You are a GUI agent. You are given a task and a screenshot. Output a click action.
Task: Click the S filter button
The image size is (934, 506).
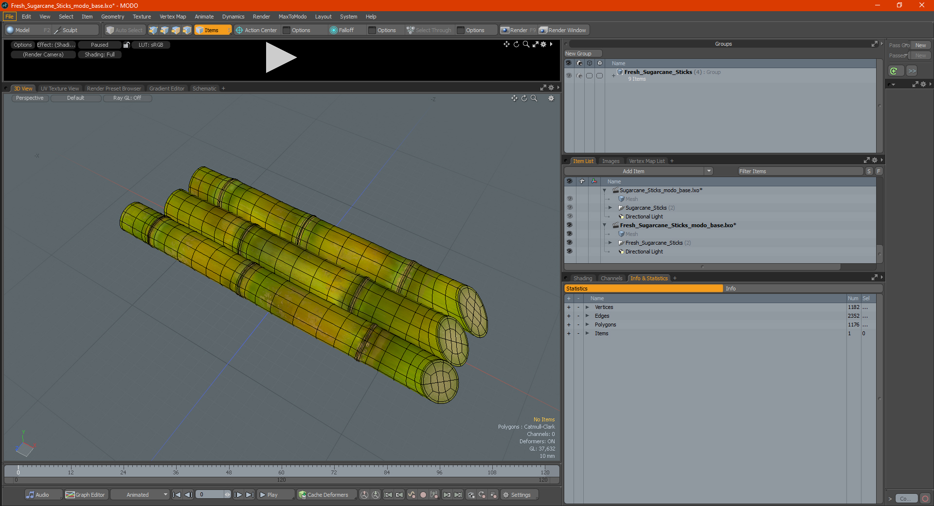(869, 171)
